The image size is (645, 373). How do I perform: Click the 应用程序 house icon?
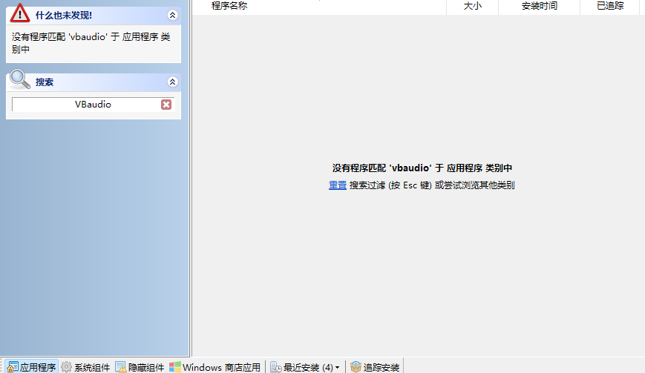tap(13, 367)
